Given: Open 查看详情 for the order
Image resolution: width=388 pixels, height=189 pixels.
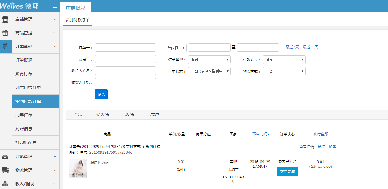Looking at the screenshot, I should 306,147.
